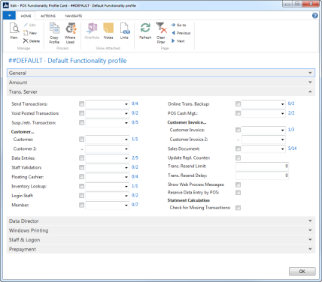Click the Clear Filter icon

(x=161, y=28)
